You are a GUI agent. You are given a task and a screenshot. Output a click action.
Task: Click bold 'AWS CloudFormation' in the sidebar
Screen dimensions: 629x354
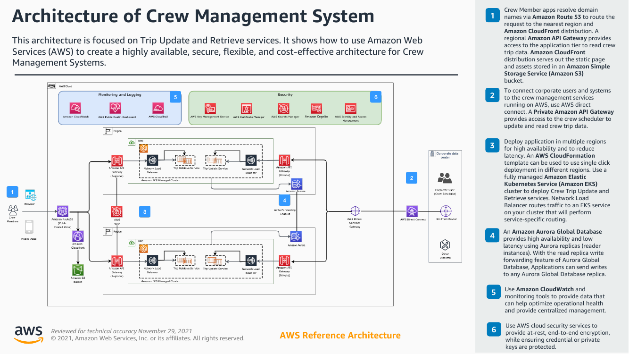(565, 155)
